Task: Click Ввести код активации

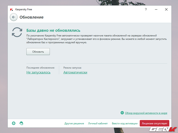Action: (125, 123)
